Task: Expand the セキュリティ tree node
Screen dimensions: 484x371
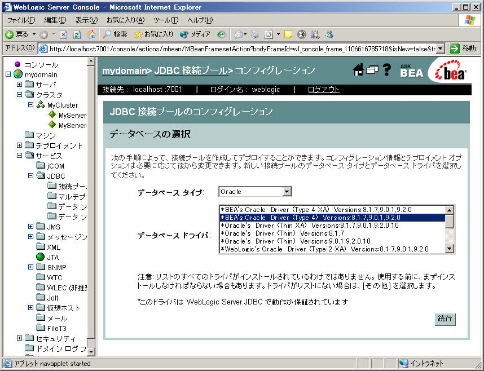Action: coord(20,338)
